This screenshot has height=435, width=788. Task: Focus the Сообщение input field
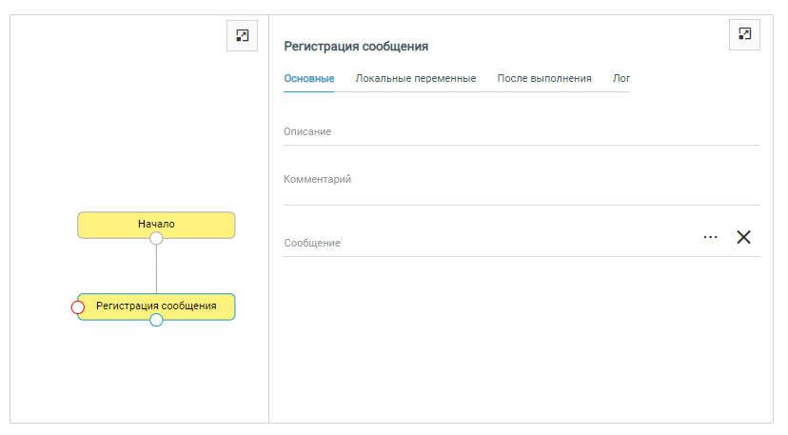pyautogui.click(x=485, y=243)
